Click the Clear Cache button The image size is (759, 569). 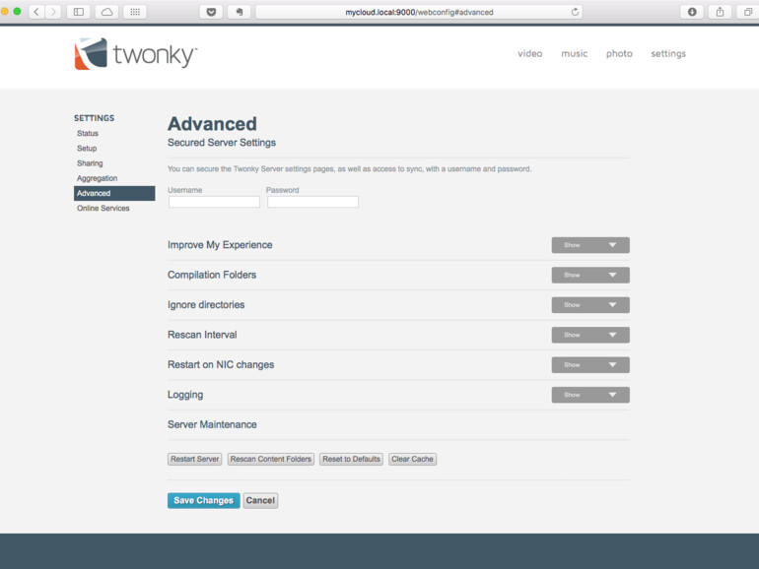(x=412, y=459)
